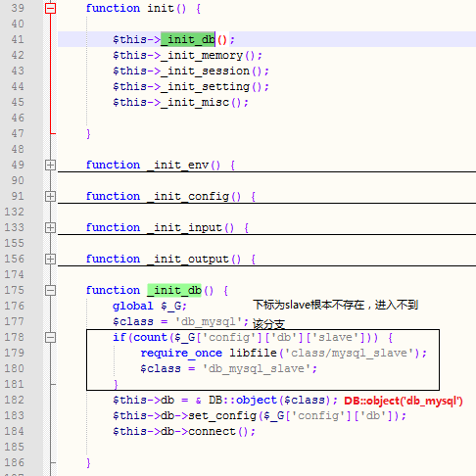Click 'slave' array key on line 178
The width and height of the screenshot is (476, 476).
coord(335,337)
